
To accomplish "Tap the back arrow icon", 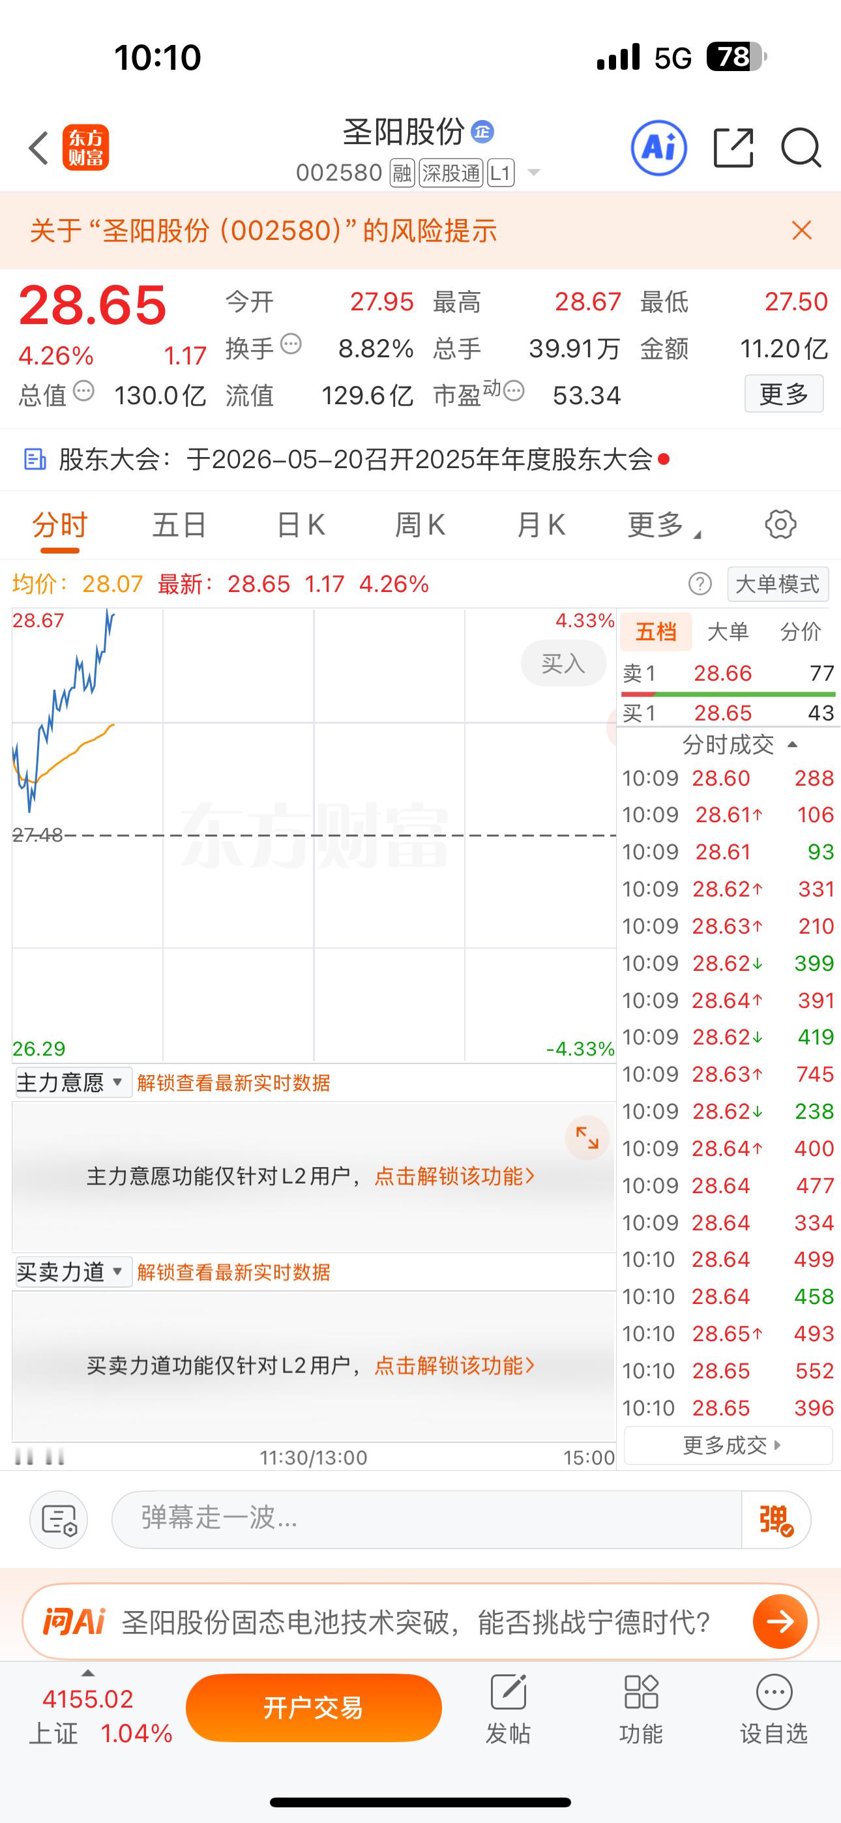I will [38, 148].
